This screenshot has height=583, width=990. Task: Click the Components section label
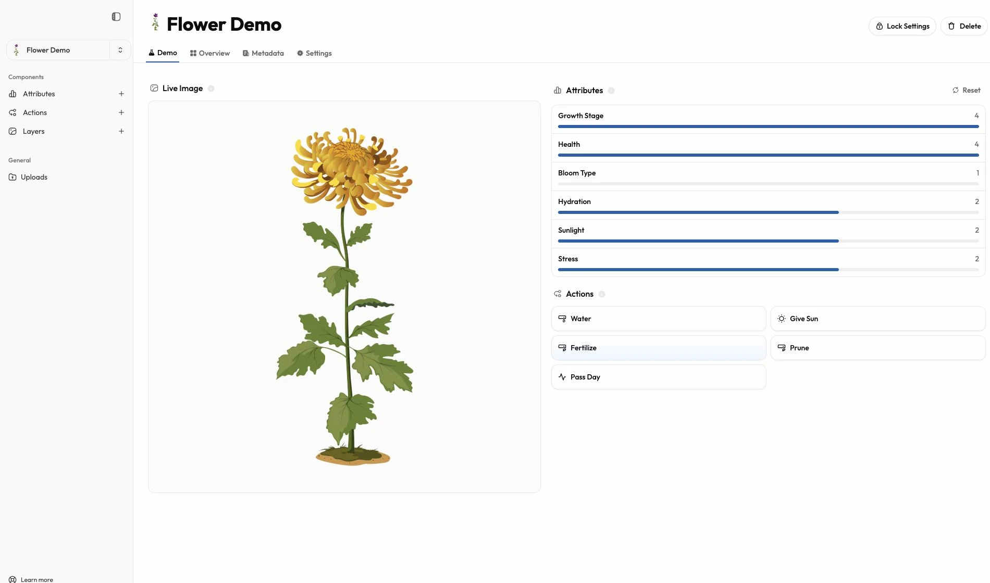coord(26,77)
